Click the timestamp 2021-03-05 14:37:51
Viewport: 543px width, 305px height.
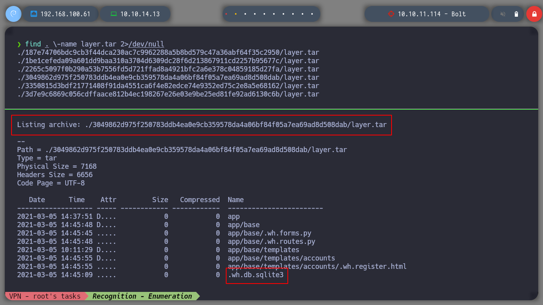(x=55, y=216)
